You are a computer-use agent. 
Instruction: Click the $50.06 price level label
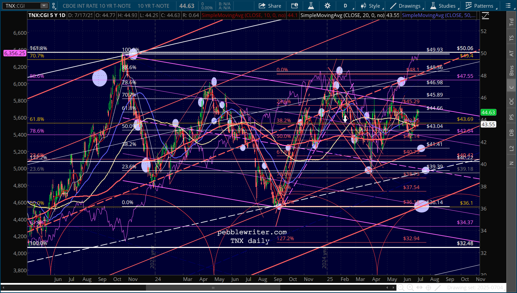465,48
